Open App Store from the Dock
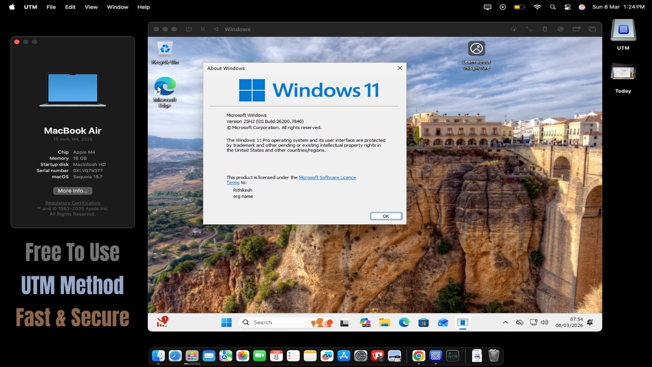The height and width of the screenshot is (367, 652). point(344,356)
